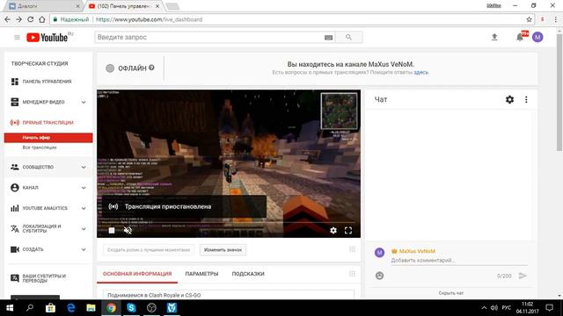The height and width of the screenshot is (316, 563).
Task: Click the search magnifier button
Action: (x=348, y=37)
